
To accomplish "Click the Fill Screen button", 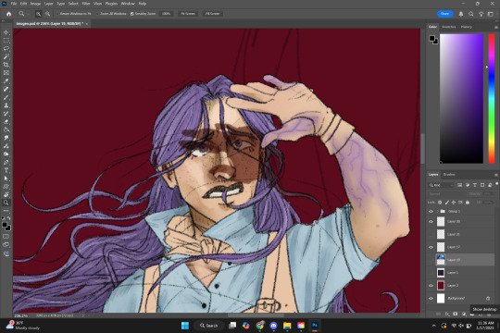I will pos(212,14).
